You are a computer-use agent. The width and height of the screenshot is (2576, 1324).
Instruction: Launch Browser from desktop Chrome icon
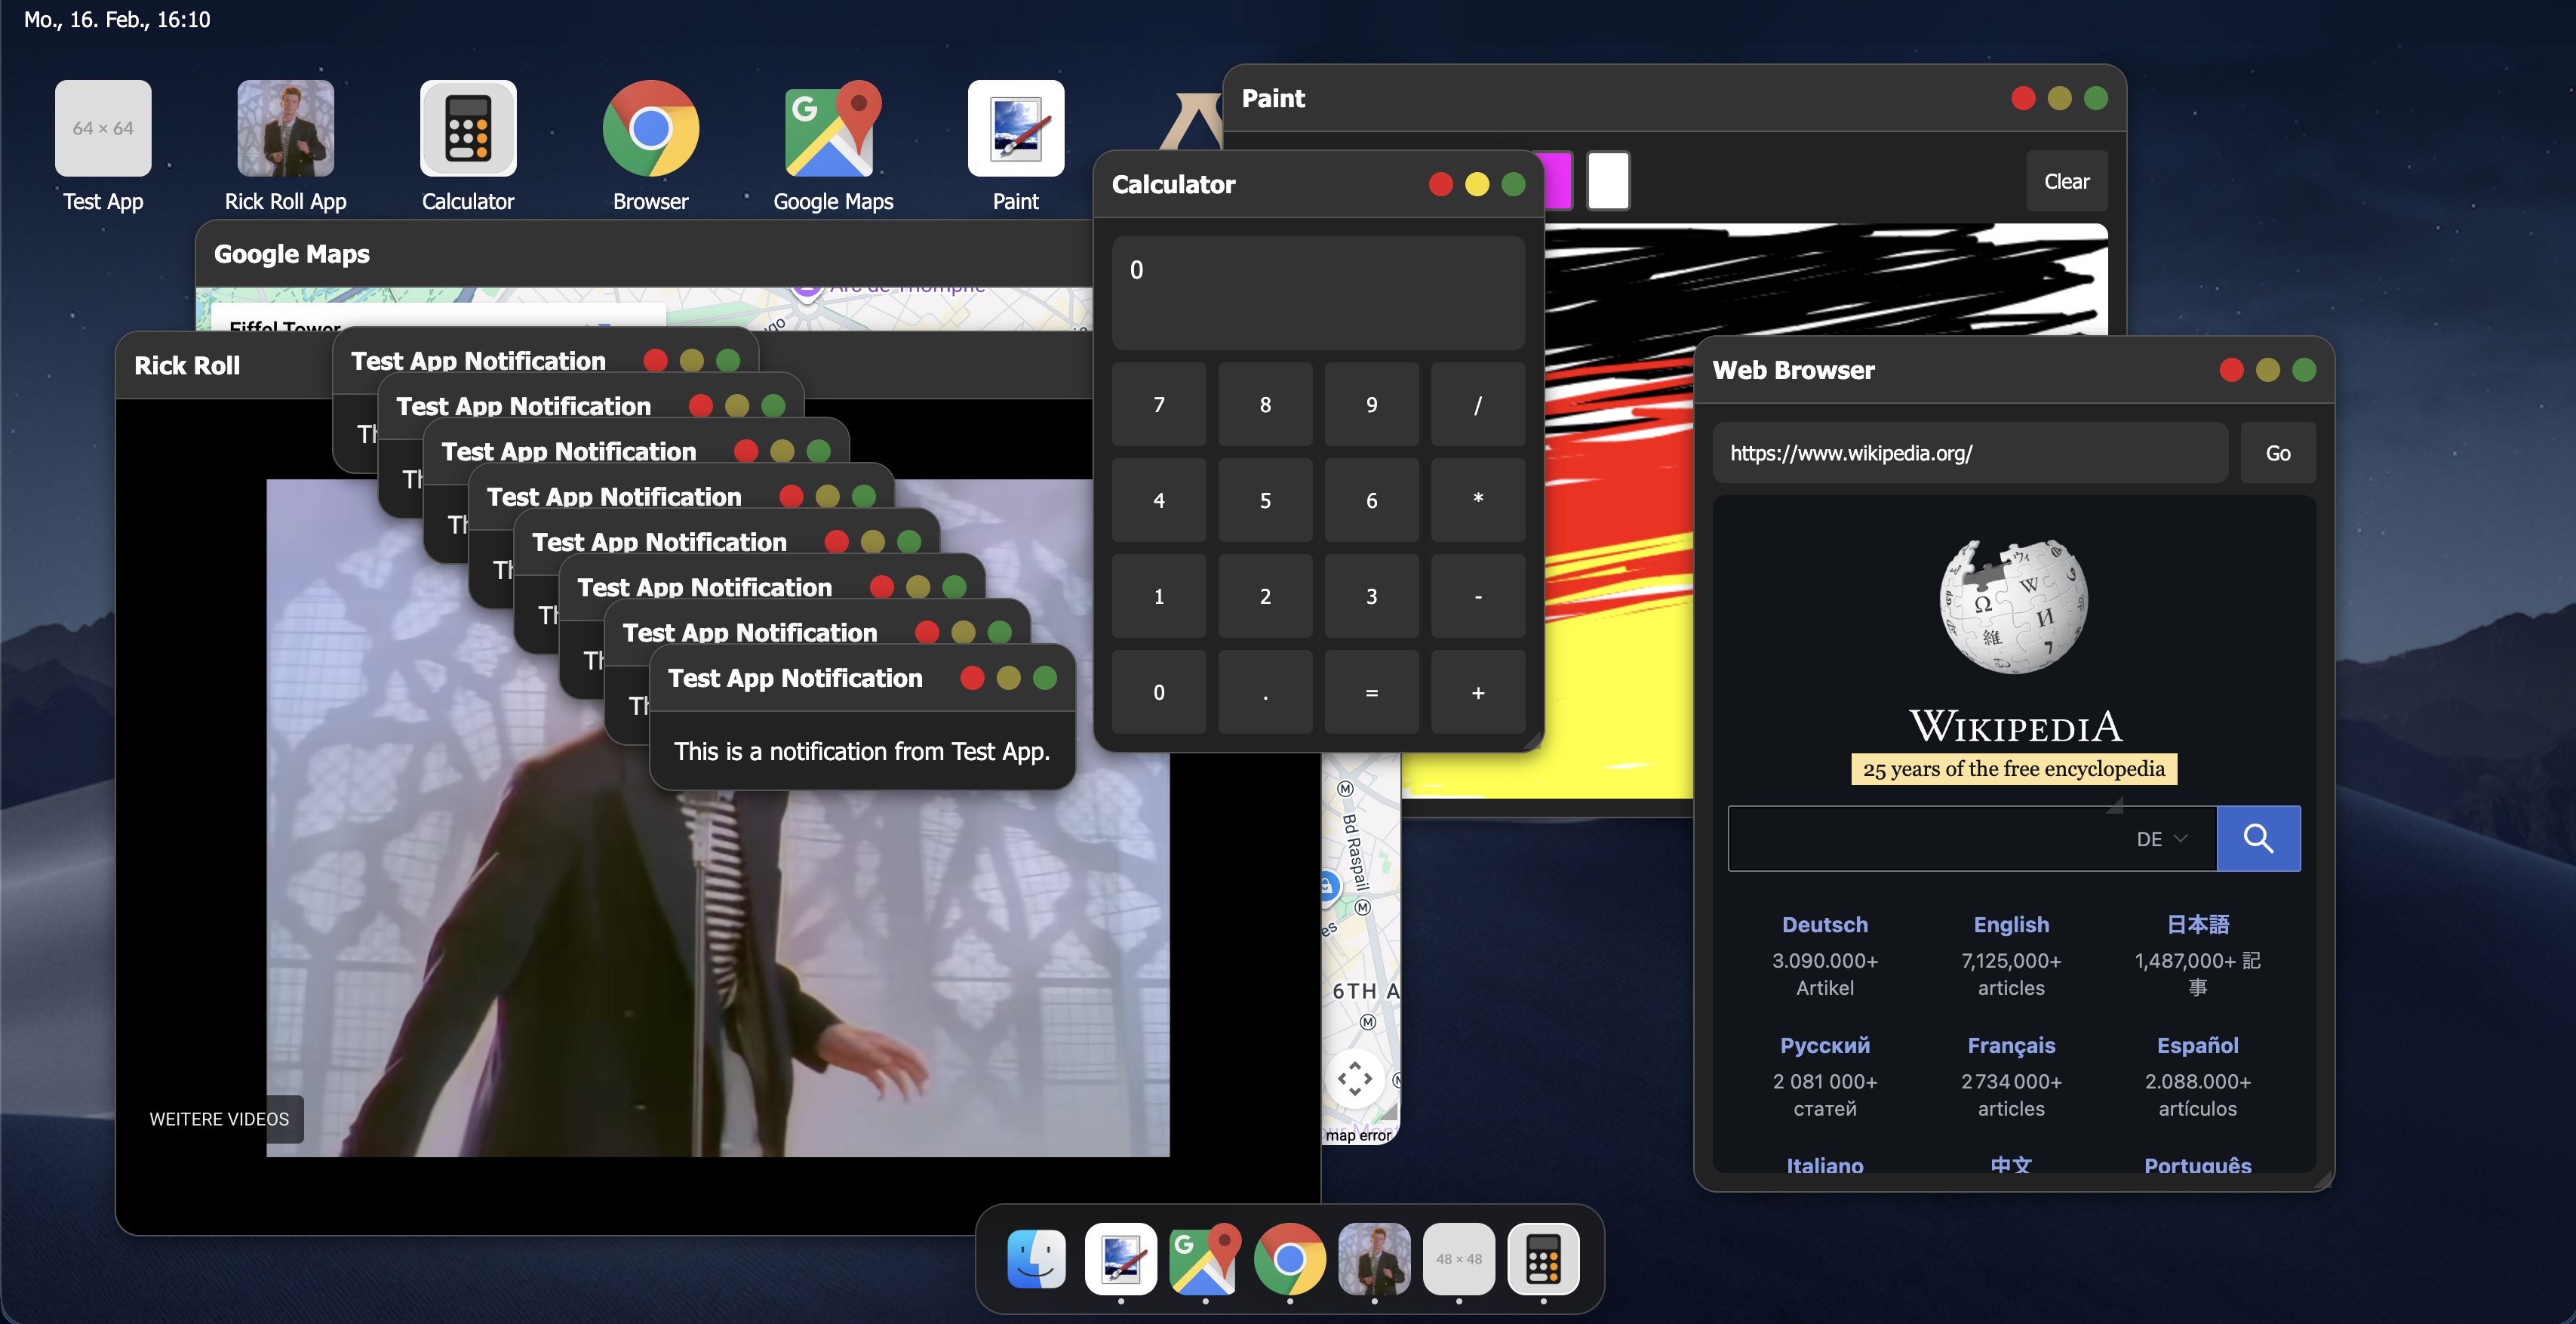pos(650,130)
